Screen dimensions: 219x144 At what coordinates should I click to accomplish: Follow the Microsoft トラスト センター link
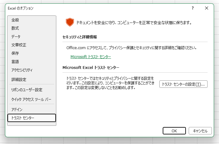click(91, 57)
